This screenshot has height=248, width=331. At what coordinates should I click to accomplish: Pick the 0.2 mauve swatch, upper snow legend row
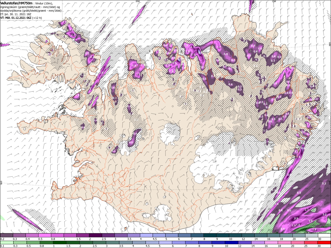[6, 235]
